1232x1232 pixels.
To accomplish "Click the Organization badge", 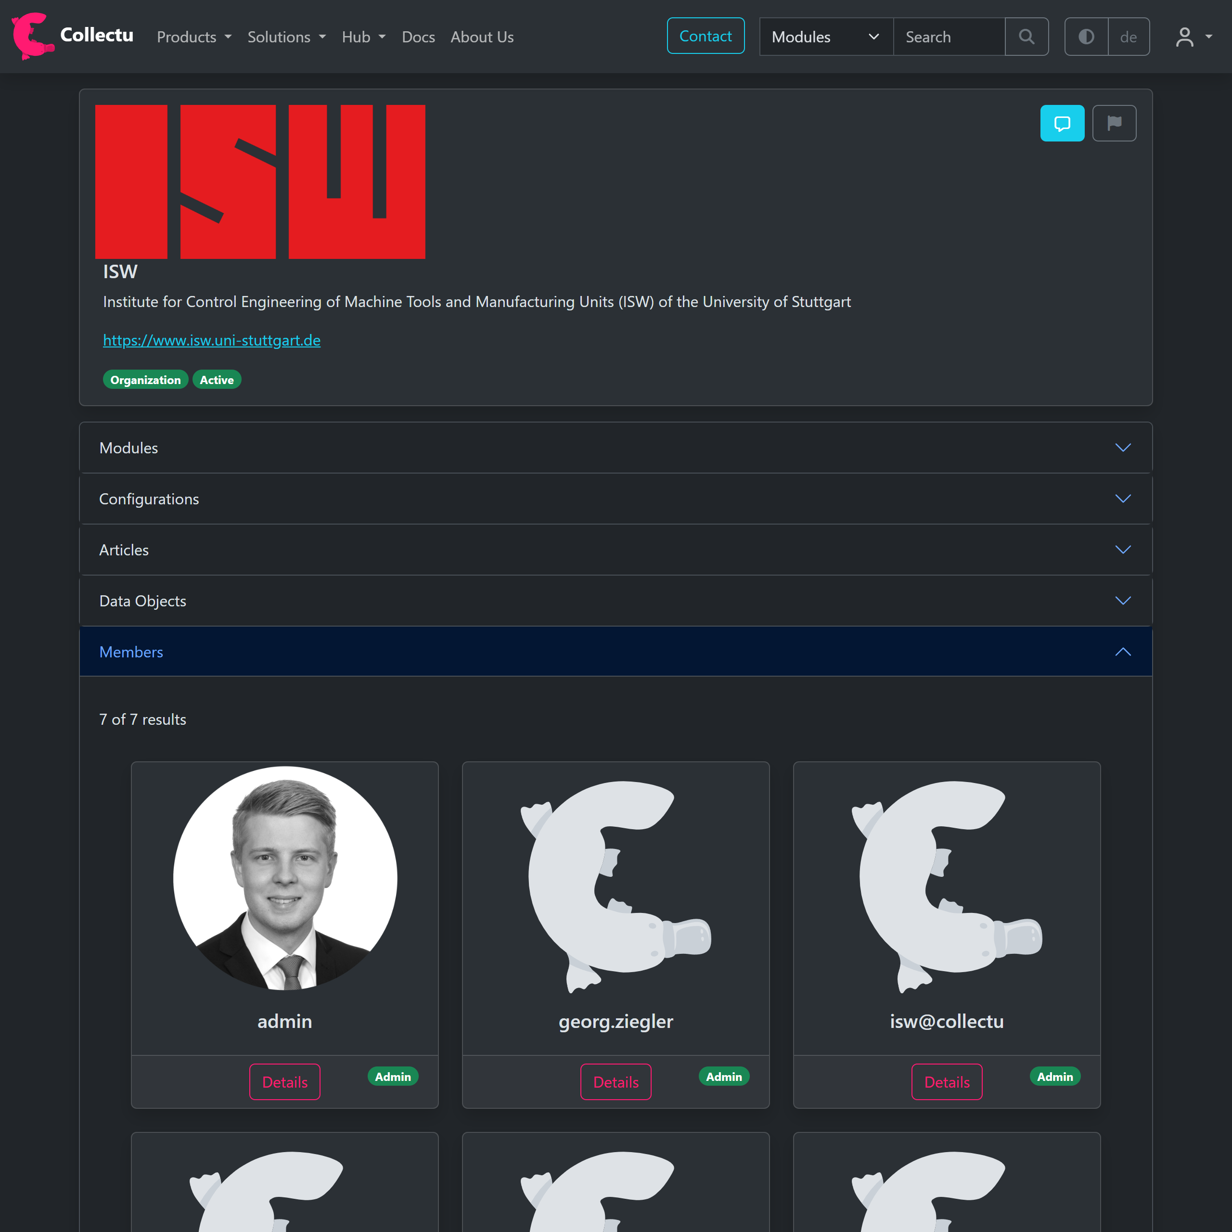I will pyautogui.click(x=145, y=379).
